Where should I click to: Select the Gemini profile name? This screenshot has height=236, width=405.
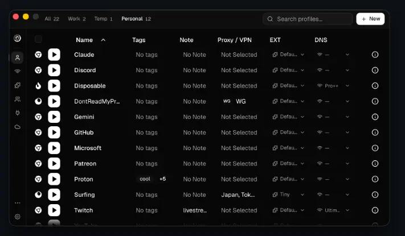(x=84, y=117)
